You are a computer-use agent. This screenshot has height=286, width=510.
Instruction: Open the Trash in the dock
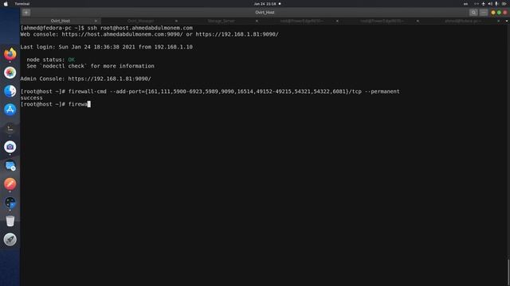pyautogui.click(x=10, y=221)
